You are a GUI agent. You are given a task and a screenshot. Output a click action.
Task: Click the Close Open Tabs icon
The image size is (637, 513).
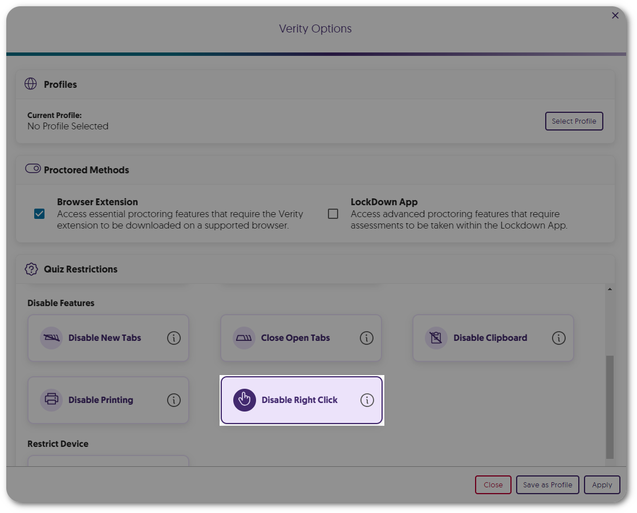pos(244,337)
